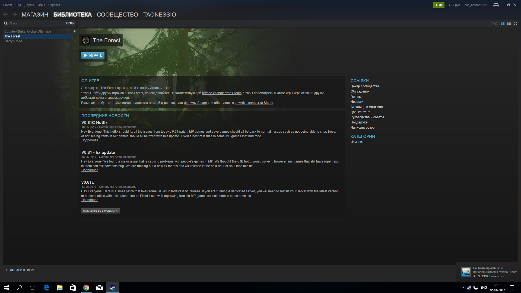Screen dimensions: 521x293
Task: Open Группы link
Action: tap(356, 97)
